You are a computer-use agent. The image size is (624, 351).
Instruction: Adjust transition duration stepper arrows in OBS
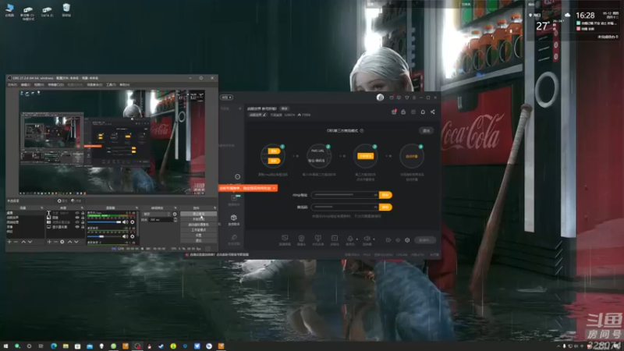click(175, 220)
